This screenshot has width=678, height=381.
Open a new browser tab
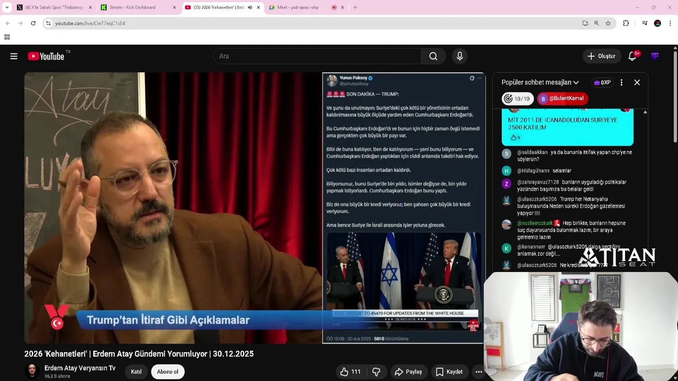(355, 7)
